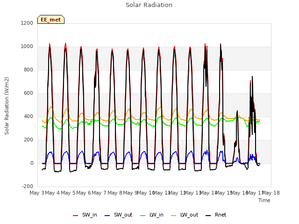Click the -200 y-axis tick label
The height and width of the screenshot is (224, 299).
(28, 187)
